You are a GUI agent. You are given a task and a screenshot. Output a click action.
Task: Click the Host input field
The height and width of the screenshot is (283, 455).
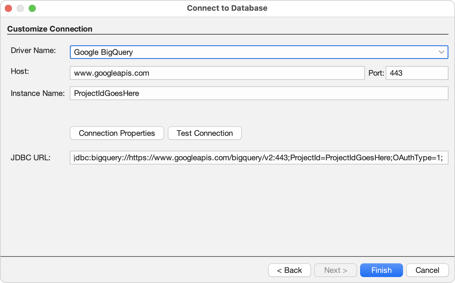[x=217, y=73]
